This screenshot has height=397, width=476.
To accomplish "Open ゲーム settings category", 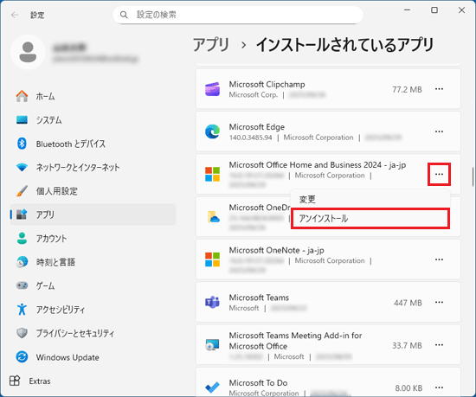I will tap(93, 285).
